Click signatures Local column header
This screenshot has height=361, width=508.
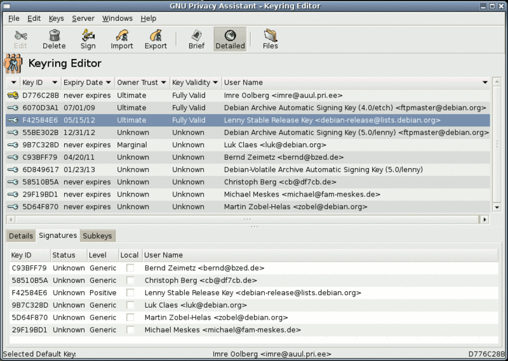pos(130,255)
